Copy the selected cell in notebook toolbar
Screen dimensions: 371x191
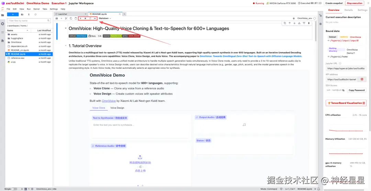pyautogui.click(x=71, y=18)
